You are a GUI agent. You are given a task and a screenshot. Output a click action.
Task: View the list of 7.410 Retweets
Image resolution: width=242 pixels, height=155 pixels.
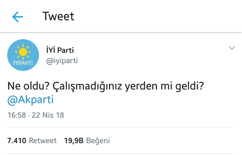tap(32, 140)
